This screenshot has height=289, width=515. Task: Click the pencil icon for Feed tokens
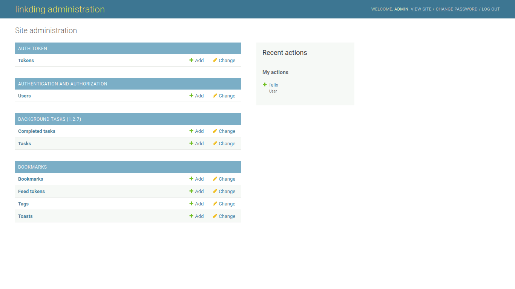(x=215, y=191)
